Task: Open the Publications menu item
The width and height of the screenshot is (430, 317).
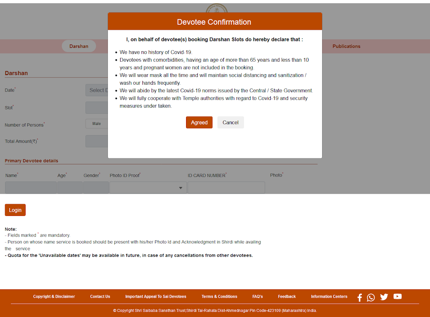Action: (x=346, y=46)
